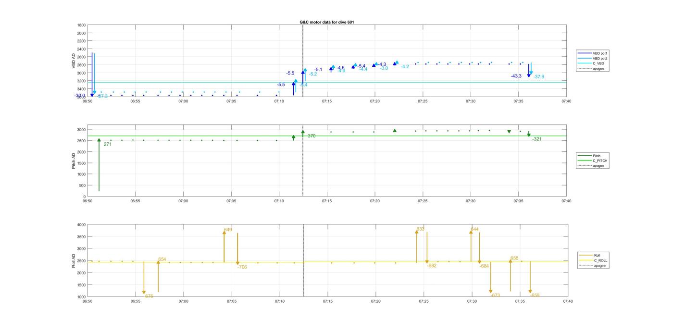
Task: Click the "-673" roll data label
Action: 496,295
